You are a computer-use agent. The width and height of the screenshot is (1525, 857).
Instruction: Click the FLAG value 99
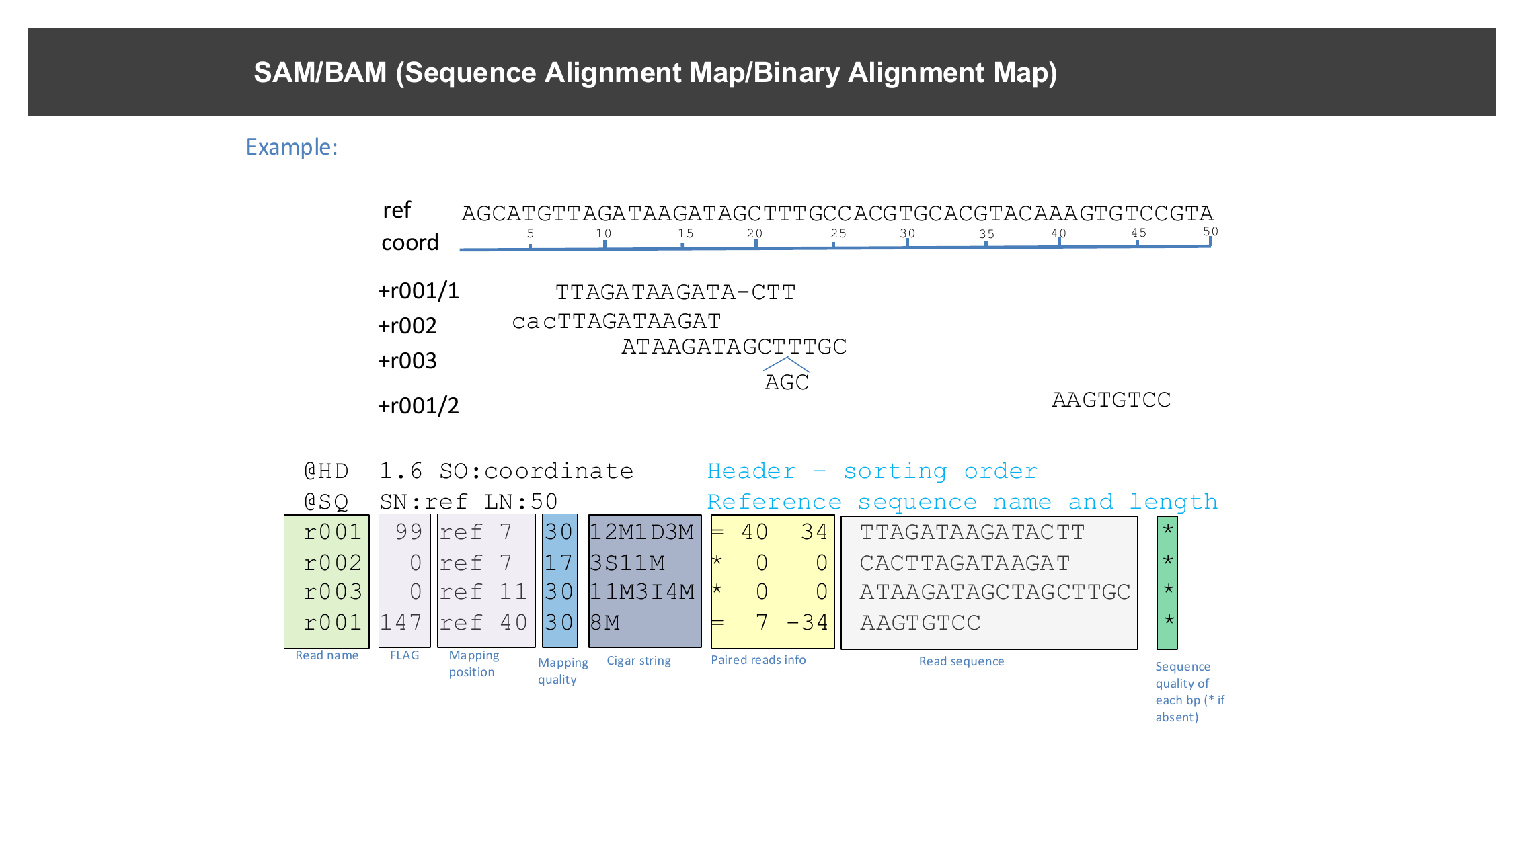click(x=409, y=532)
